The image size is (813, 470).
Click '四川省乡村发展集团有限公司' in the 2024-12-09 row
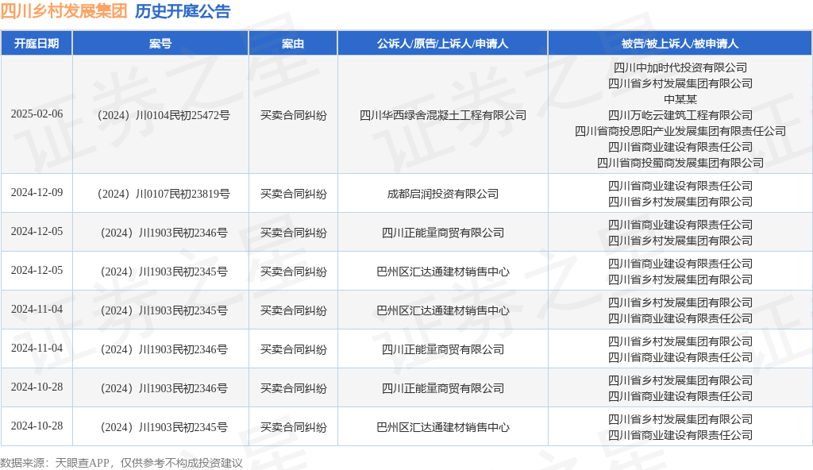point(680,202)
